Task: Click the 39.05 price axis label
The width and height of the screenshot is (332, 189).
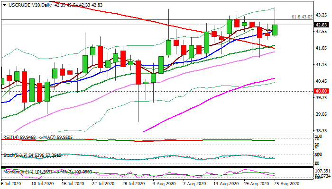Action: pyautogui.click(x=322, y=114)
